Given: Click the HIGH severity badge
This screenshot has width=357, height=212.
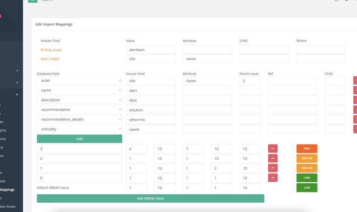Looking at the screenshot, I should (x=307, y=148).
